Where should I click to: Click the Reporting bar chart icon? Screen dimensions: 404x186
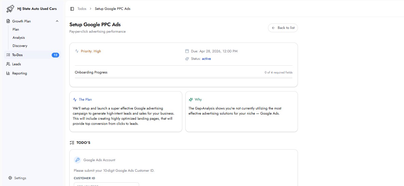(x=8, y=73)
